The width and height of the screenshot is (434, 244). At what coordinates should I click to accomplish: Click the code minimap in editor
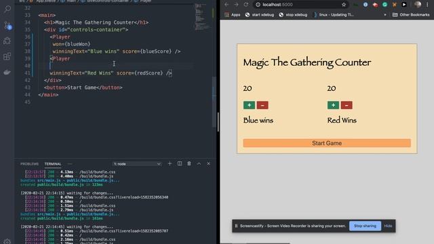click(202, 16)
